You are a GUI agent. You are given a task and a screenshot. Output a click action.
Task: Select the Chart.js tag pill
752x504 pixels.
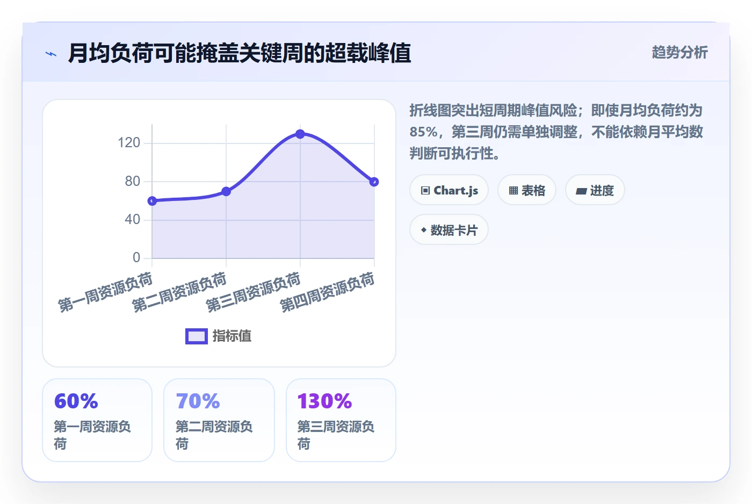[449, 190]
